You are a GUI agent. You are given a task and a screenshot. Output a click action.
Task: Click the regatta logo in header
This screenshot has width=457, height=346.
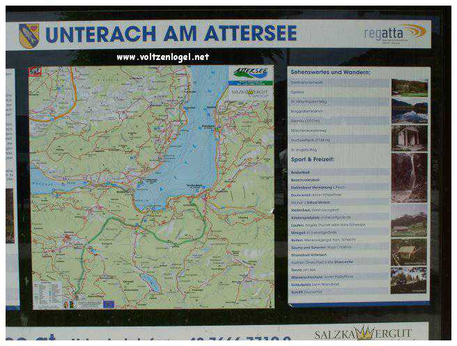394,32
